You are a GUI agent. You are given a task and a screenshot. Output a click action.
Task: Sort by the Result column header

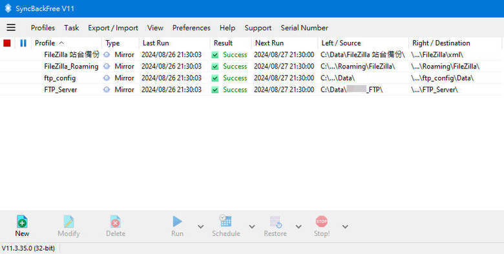231,43
